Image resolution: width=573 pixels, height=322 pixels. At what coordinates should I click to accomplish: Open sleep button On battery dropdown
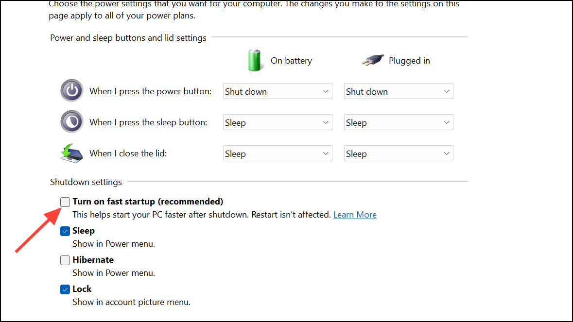(x=278, y=122)
